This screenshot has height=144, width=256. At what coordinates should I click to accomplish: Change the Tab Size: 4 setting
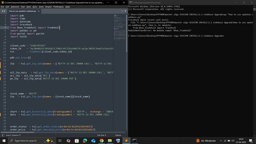point(102,135)
